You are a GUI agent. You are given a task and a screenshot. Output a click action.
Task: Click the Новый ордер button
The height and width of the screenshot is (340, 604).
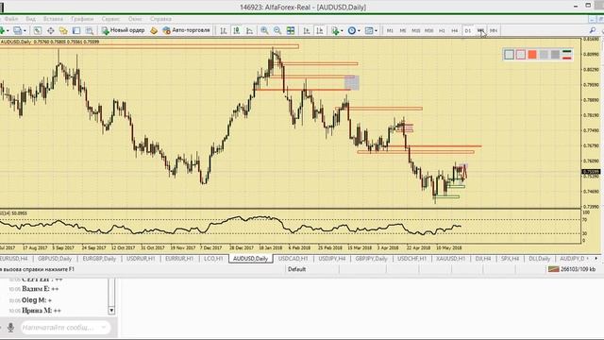[124, 30]
